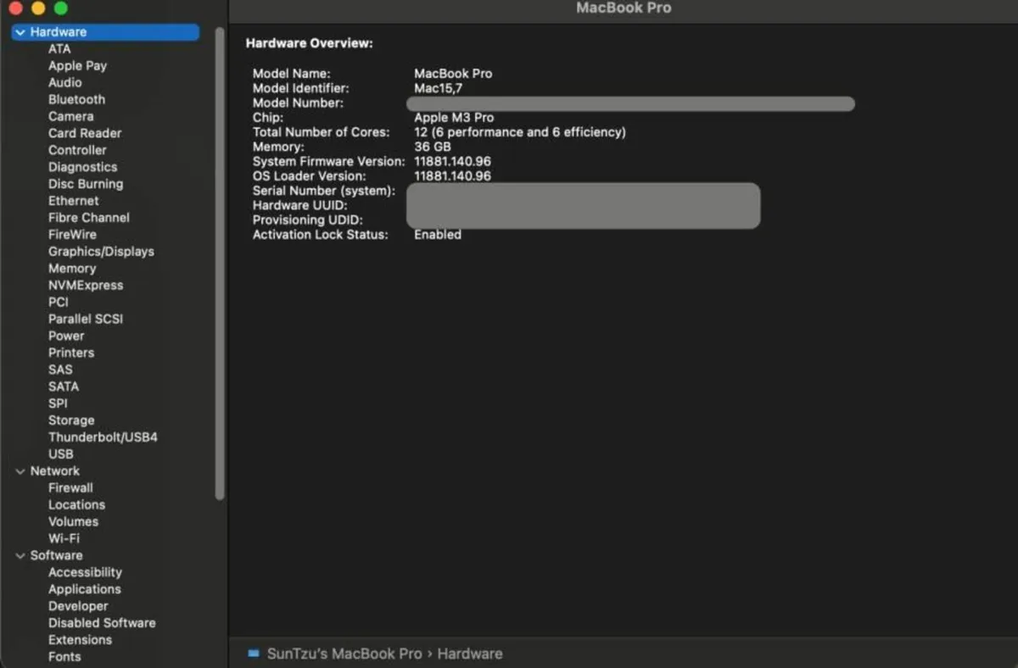The height and width of the screenshot is (668, 1018).
Task: Select Memory in the sidebar
Action: (72, 269)
